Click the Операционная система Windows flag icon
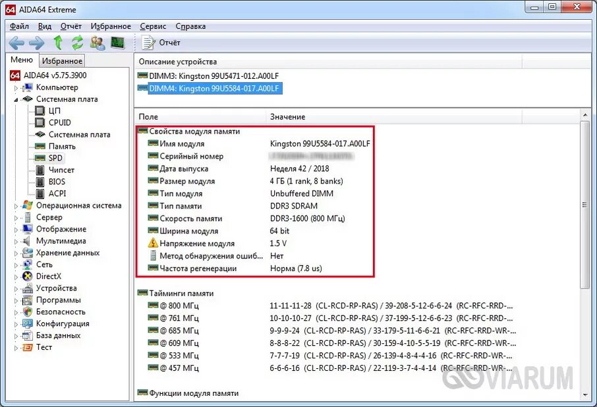The height and width of the screenshot is (407, 597). click(28, 205)
